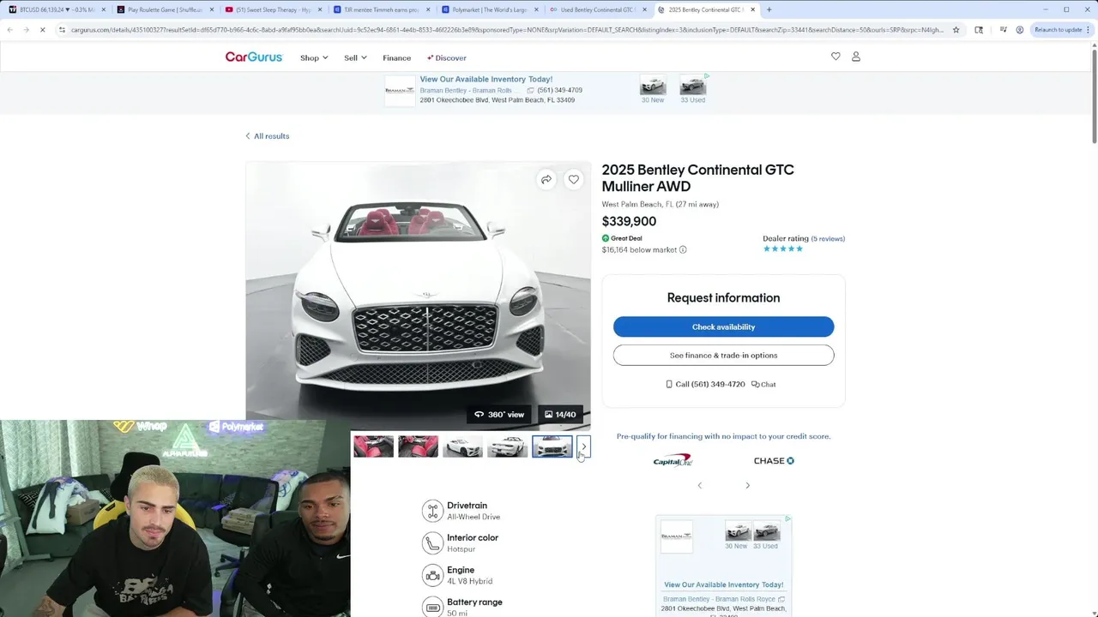Image resolution: width=1098 pixels, height=617 pixels.
Task: Bookmark this page with star icon
Action: pyautogui.click(x=956, y=30)
